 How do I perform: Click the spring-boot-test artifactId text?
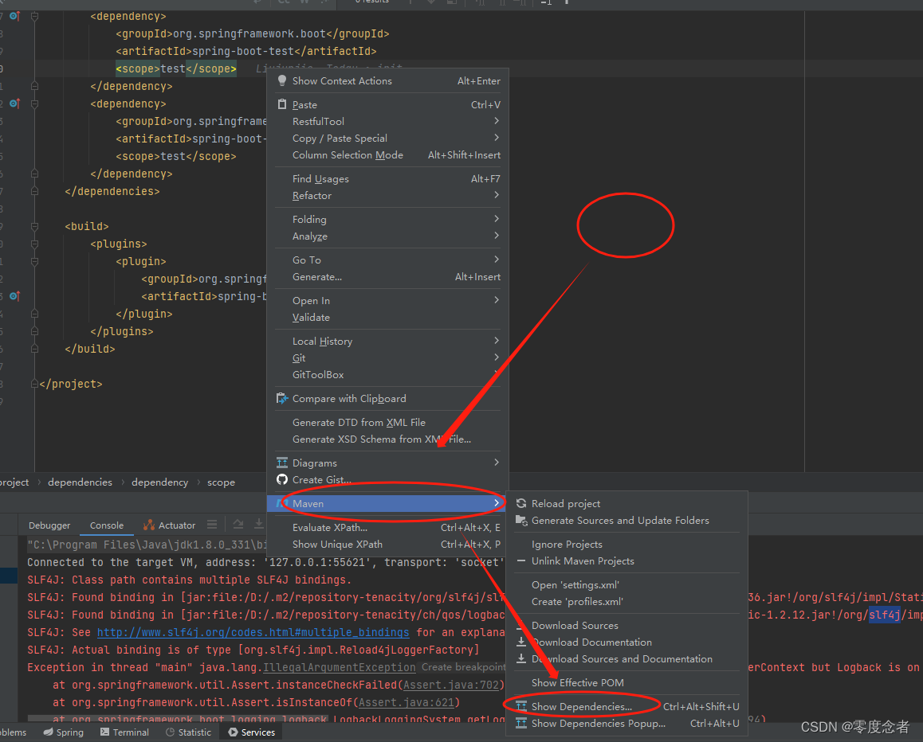pyautogui.click(x=243, y=51)
